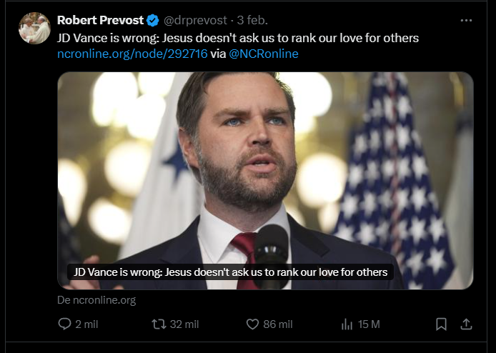Click the share upload arrow icon
Image resolution: width=496 pixels, height=353 pixels.
466,324
